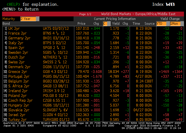Click ticker UKT5 03/07/12
The width and height of the screenshot is (186, 133).
(56, 29)
